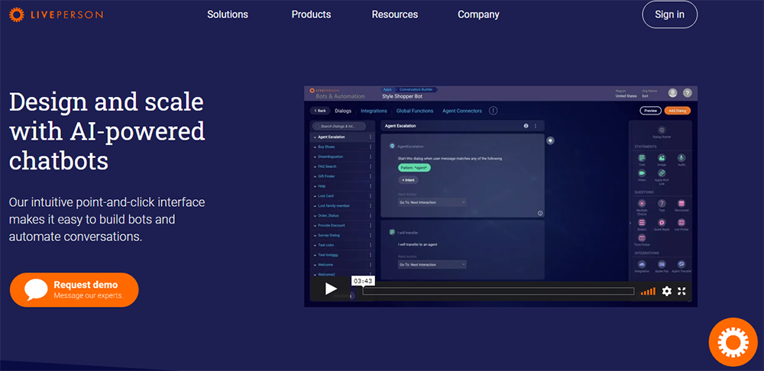The height and width of the screenshot is (371, 764).
Task: Click the green Pattern *agent* tag
Action: tap(414, 167)
